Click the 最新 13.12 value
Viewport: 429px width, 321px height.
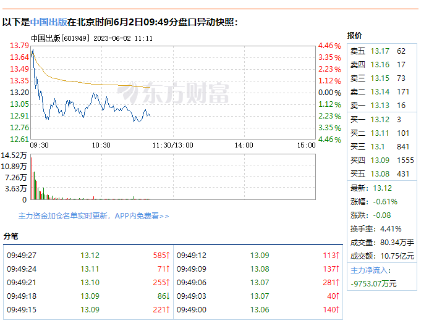click(x=382, y=188)
